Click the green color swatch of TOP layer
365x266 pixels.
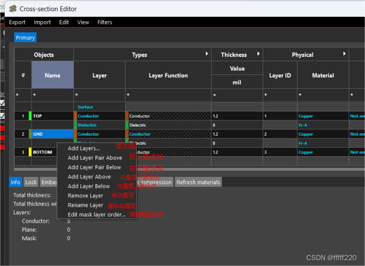click(x=30, y=116)
